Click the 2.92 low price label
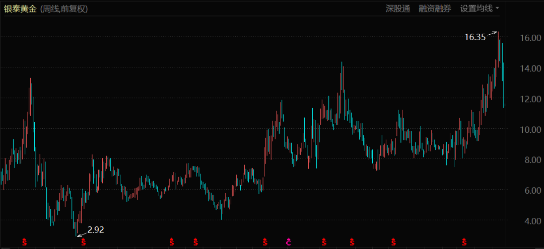Image resolution: width=544 pixels, height=249 pixels. tap(96, 230)
